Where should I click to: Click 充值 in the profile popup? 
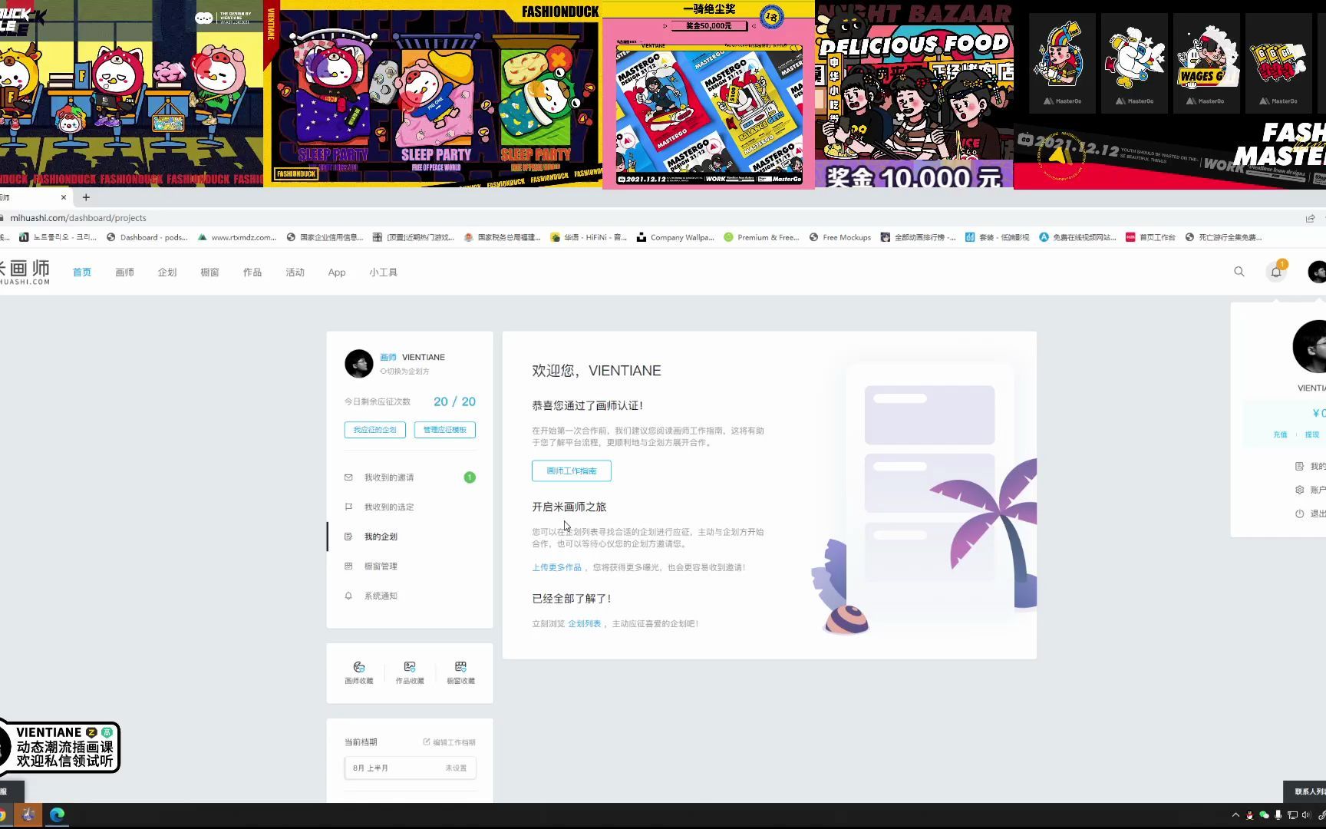click(1280, 434)
